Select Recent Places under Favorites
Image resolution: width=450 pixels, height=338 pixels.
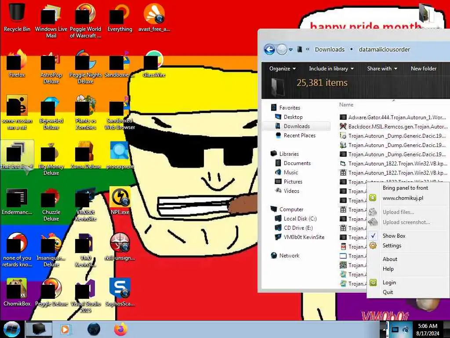[x=299, y=136]
